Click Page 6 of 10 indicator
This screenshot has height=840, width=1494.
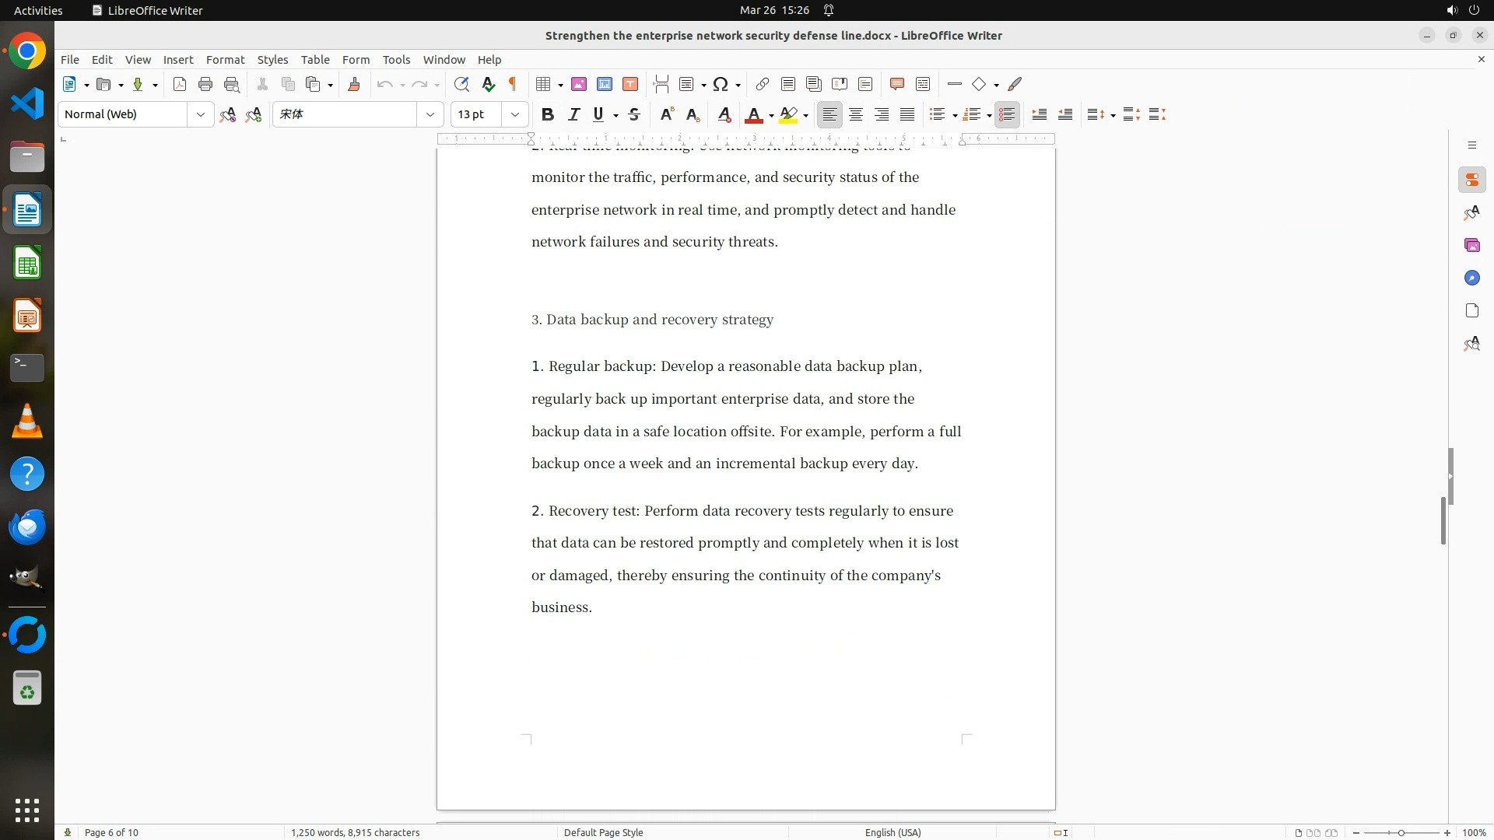coord(111,832)
